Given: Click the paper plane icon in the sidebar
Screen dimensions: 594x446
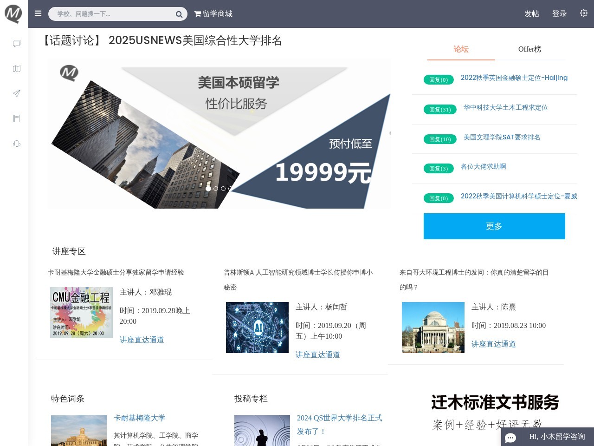Looking at the screenshot, I should pyautogui.click(x=16, y=93).
